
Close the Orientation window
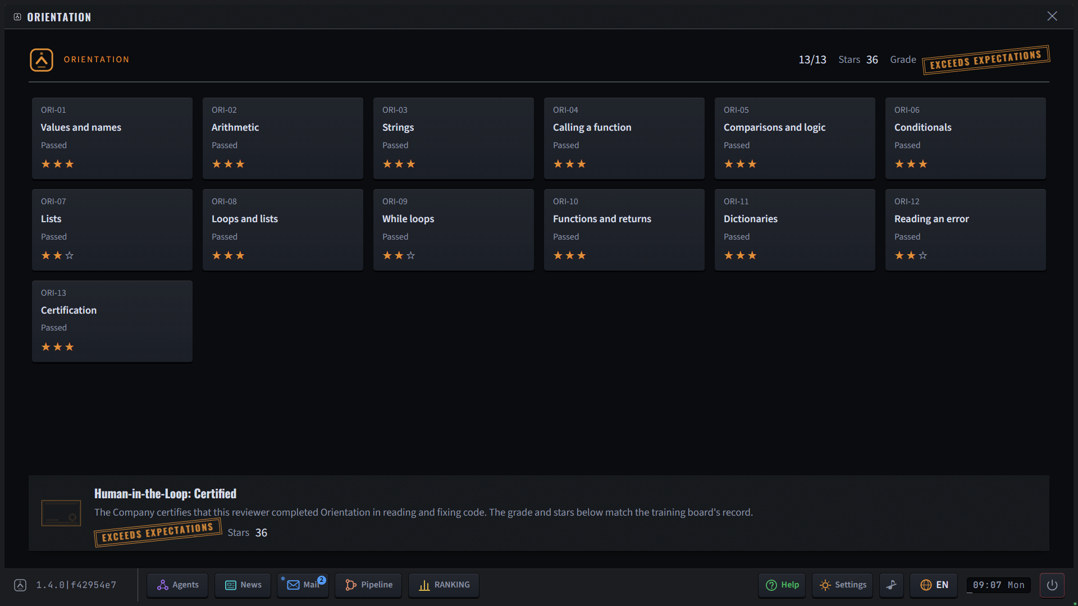(x=1052, y=16)
